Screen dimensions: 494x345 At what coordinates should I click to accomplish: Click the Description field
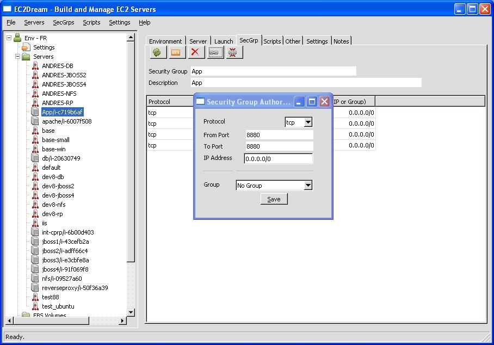[306, 83]
